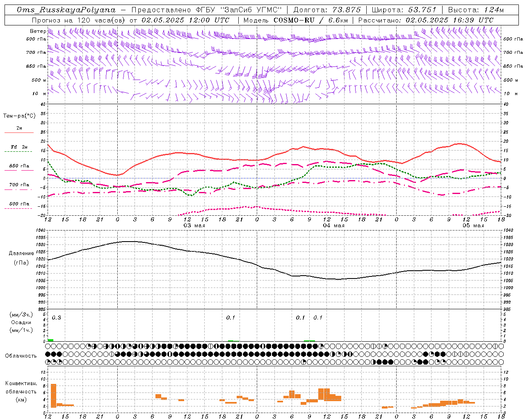Click the Облачность cloudiness label

[21, 356]
